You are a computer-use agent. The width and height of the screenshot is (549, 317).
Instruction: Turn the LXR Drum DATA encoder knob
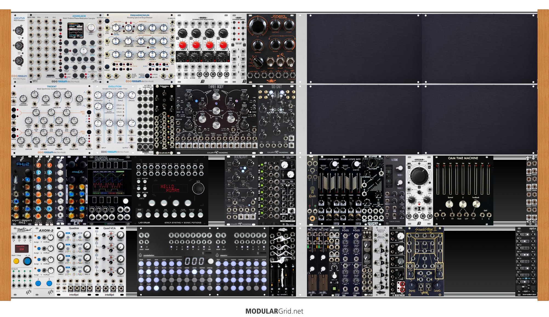point(198,189)
